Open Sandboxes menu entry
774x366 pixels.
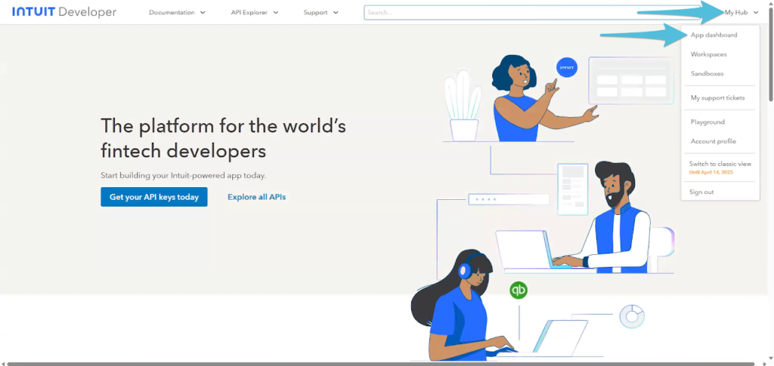click(x=707, y=73)
